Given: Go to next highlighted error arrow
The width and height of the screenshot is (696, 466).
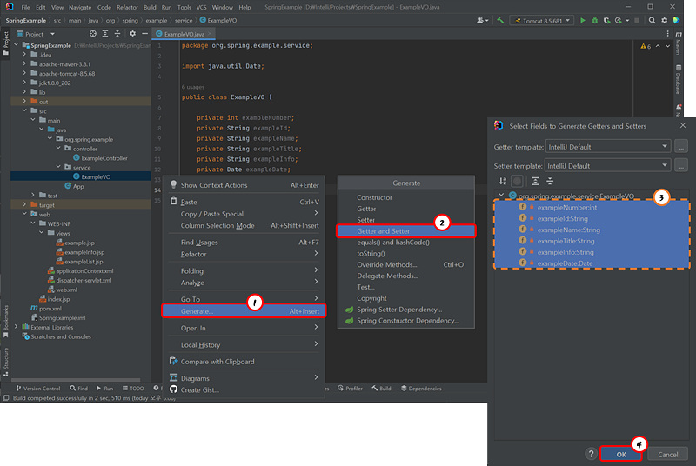Looking at the screenshot, I should 667,46.
